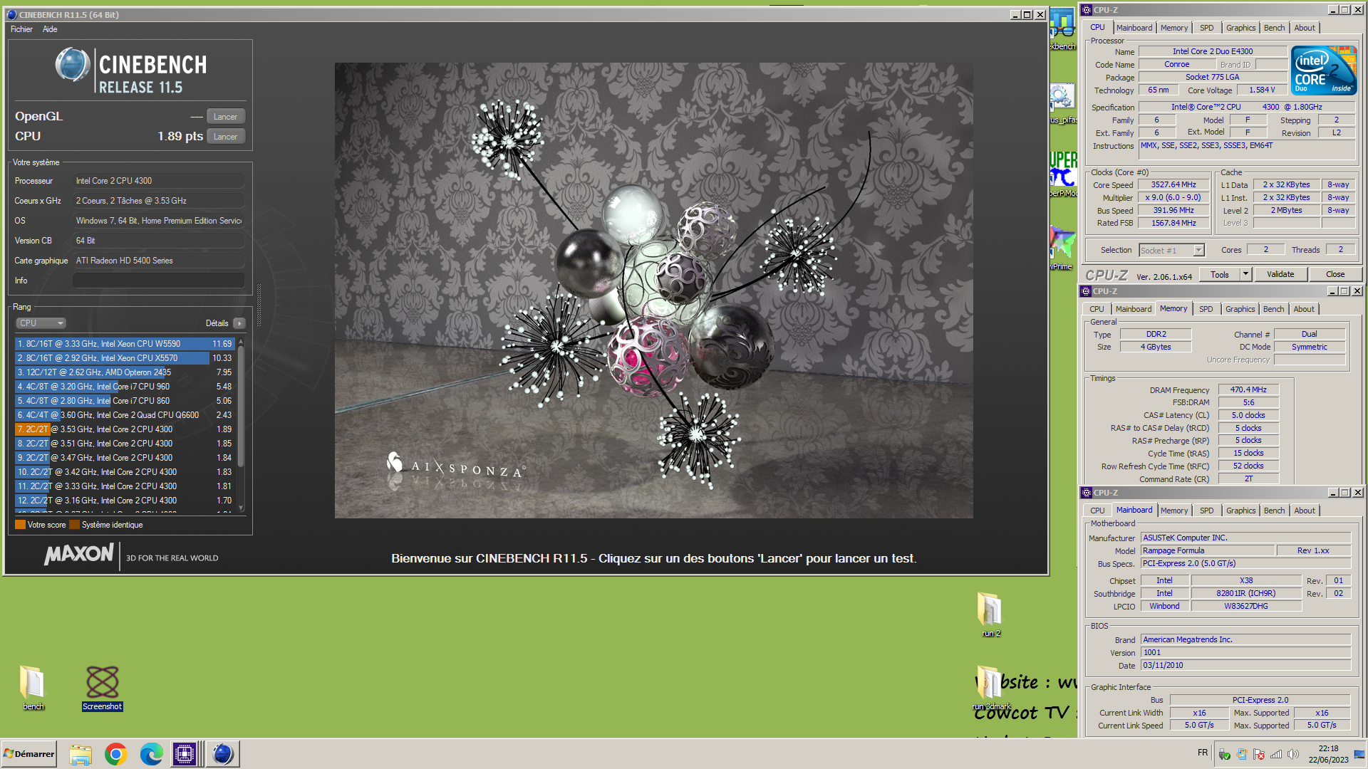Open the 'bench' folder on desktop
Image resolution: width=1368 pixels, height=769 pixels.
point(33,687)
